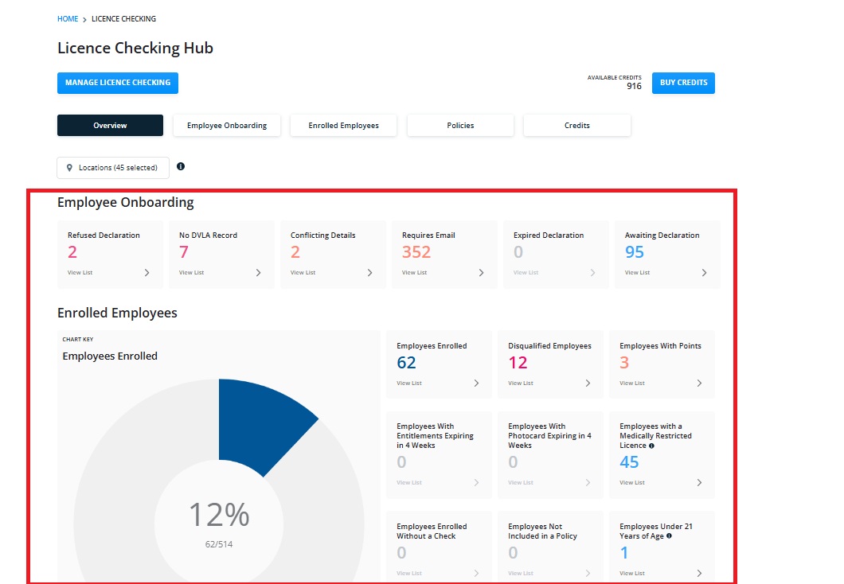The height and width of the screenshot is (584, 844).
Task: Click the No DVLA Record count 7
Action: (184, 252)
